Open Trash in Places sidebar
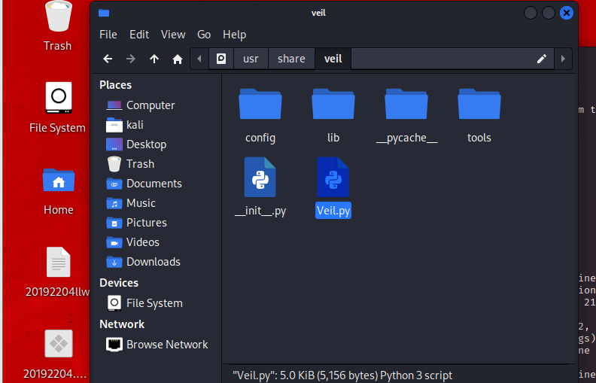Screen dimensions: 596x383 130,164
